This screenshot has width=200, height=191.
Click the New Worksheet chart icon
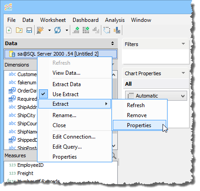76,30
